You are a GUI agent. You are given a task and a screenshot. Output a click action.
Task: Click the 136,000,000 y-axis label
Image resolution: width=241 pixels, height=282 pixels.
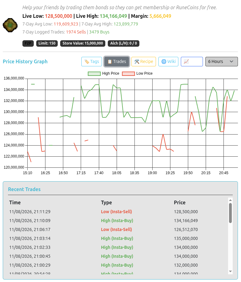click(14, 78)
